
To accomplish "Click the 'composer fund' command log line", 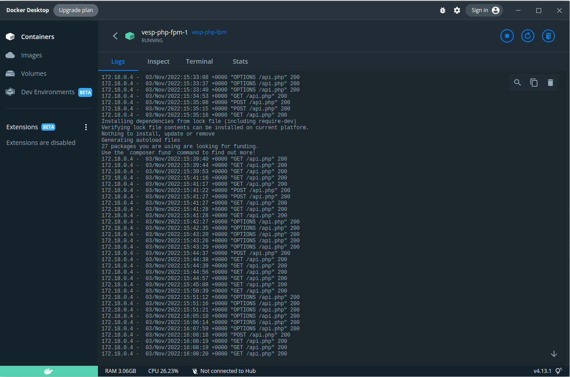I will tap(178, 153).
